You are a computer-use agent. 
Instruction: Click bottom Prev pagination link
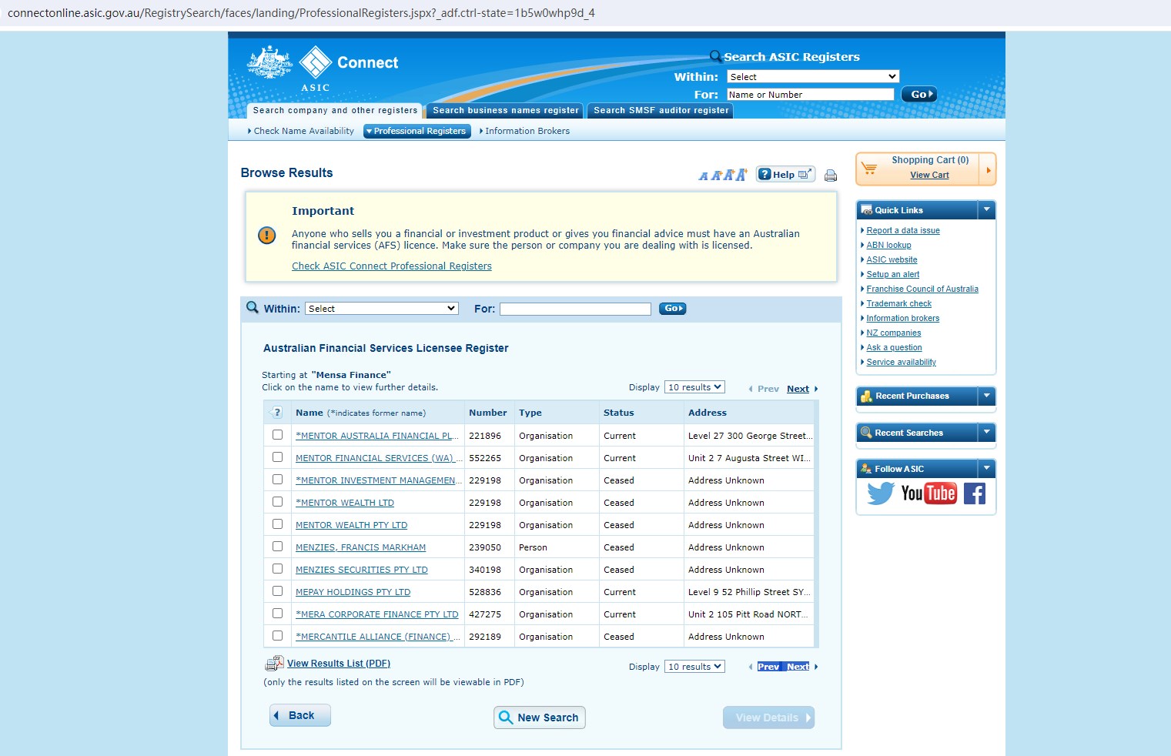(768, 667)
